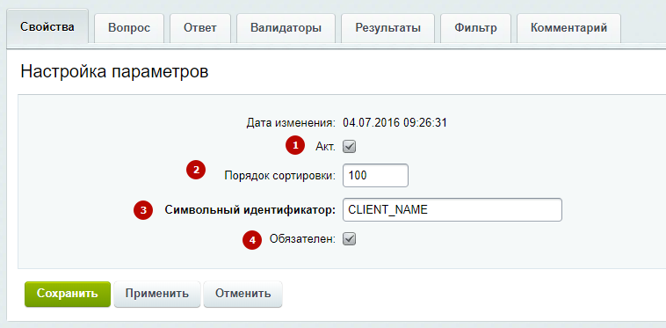Go to the Результаты tab

click(387, 28)
